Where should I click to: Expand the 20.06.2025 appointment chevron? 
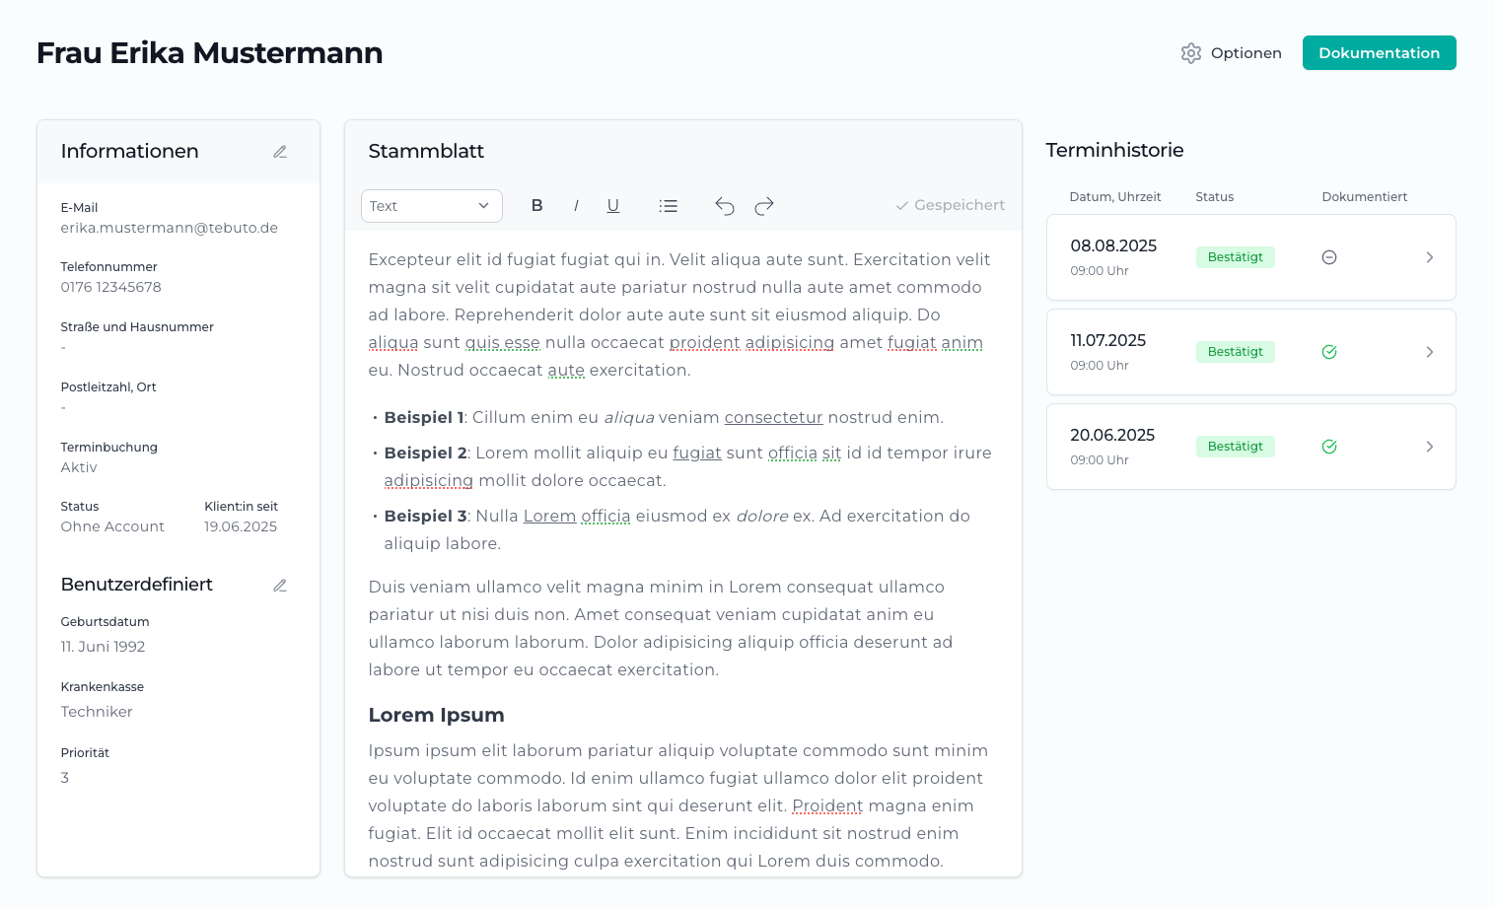pyautogui.click(x=1430, y=447)
